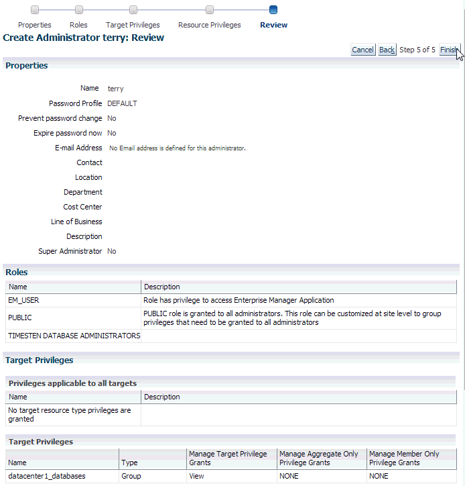Click the Roles table Name column header
Image resolution: width=465 pixels, height=486 pixels.
coord(73,287)
